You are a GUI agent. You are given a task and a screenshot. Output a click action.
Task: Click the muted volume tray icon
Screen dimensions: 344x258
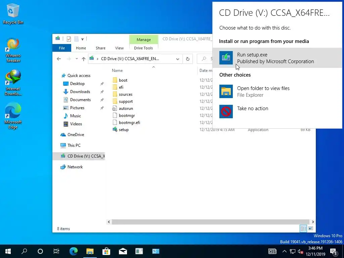pyautogui.click(x=301, y=251)
